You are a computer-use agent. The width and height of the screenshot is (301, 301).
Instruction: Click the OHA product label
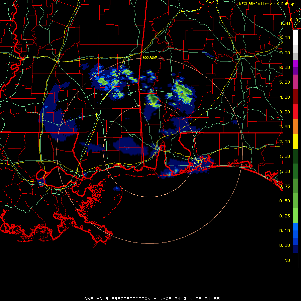coord(294,20)
